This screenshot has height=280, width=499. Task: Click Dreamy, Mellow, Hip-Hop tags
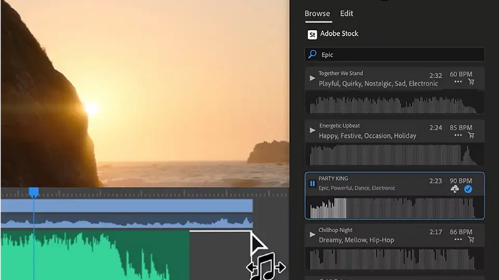pos(356,240)
